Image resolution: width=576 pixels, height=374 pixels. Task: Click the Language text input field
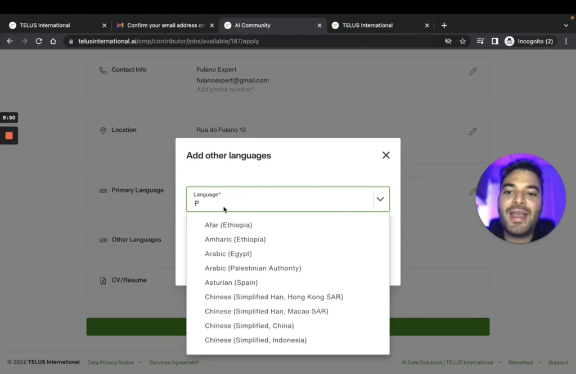click(x=281, y=203)
